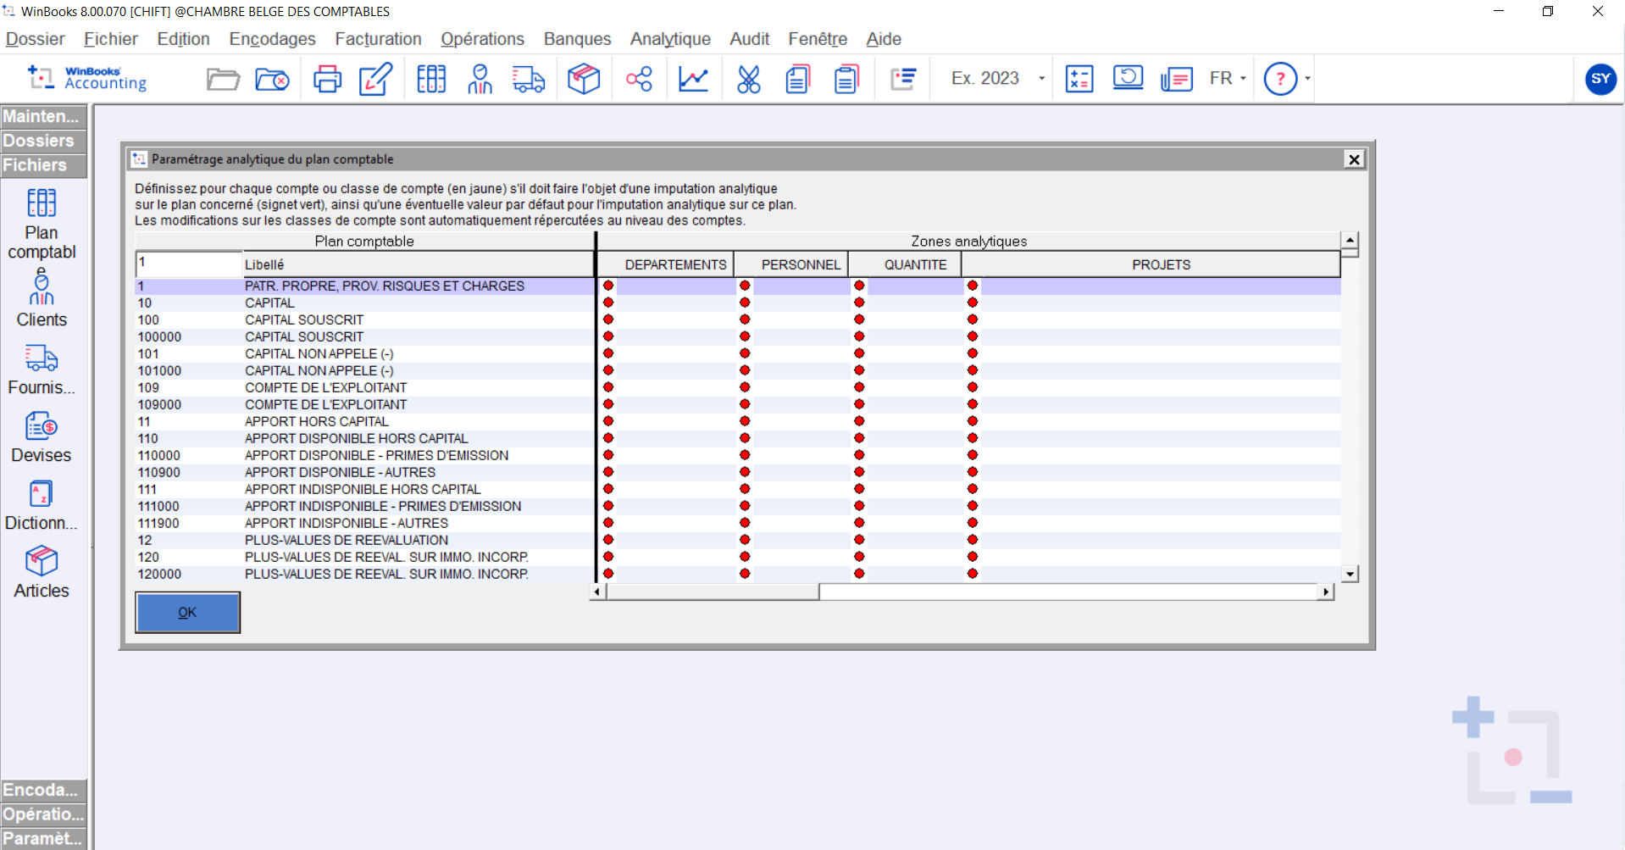Expand the help question mark dropdown arrow
1625x850 pixels.
click(1308, 79)
